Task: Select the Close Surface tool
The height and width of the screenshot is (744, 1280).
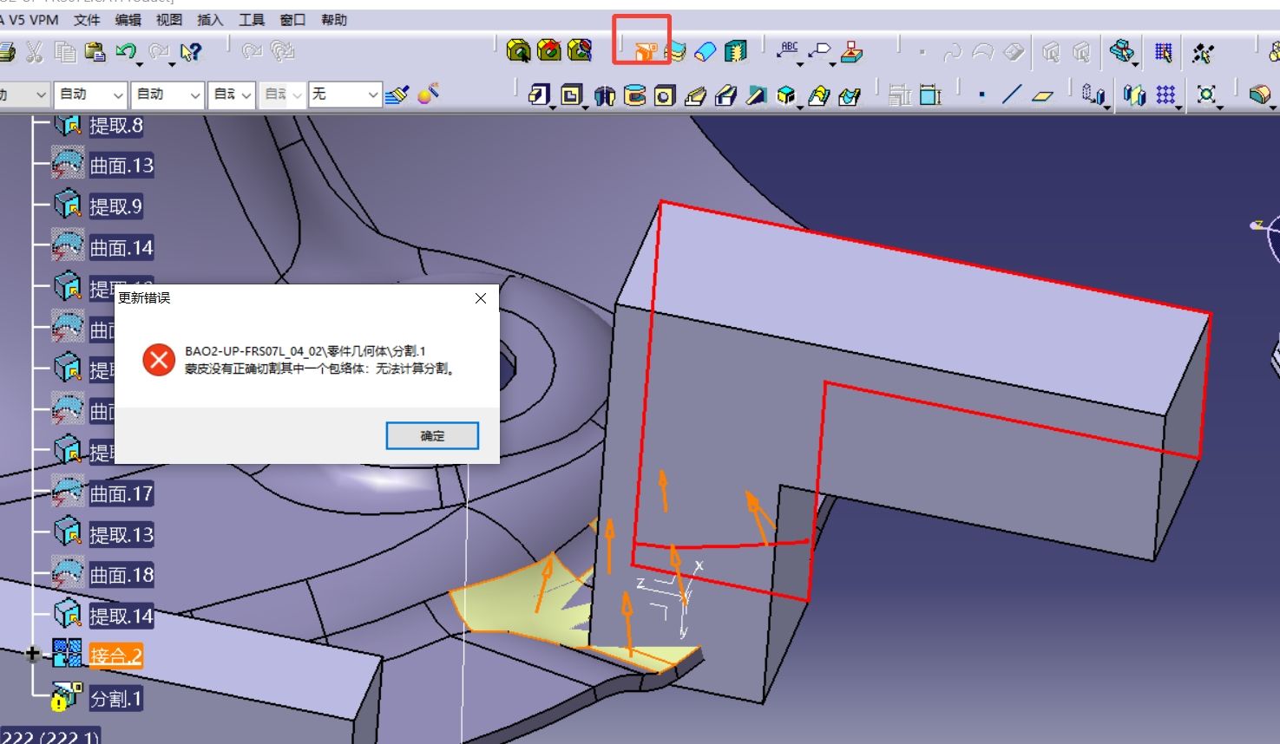Action: tap(706, 52)
